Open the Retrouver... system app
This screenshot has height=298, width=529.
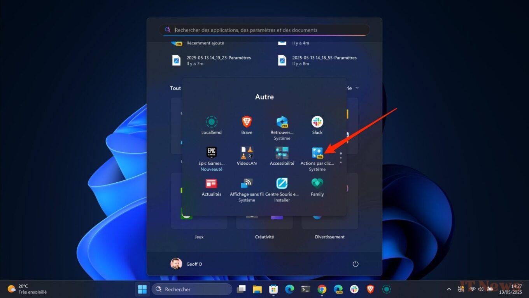coord(282,128)
